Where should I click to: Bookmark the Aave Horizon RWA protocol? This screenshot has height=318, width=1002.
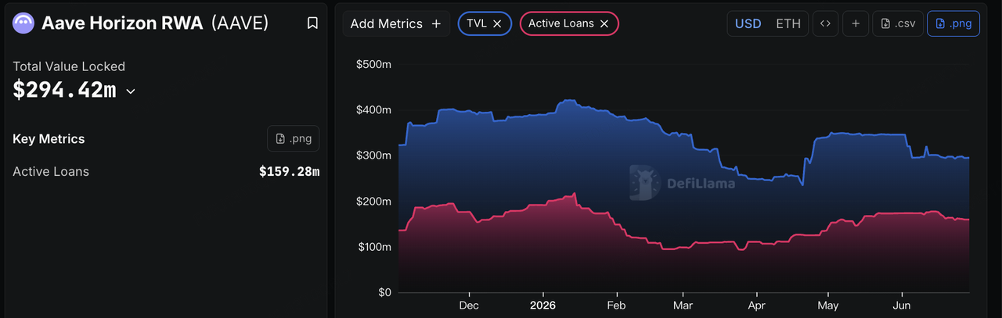point(312,23)
